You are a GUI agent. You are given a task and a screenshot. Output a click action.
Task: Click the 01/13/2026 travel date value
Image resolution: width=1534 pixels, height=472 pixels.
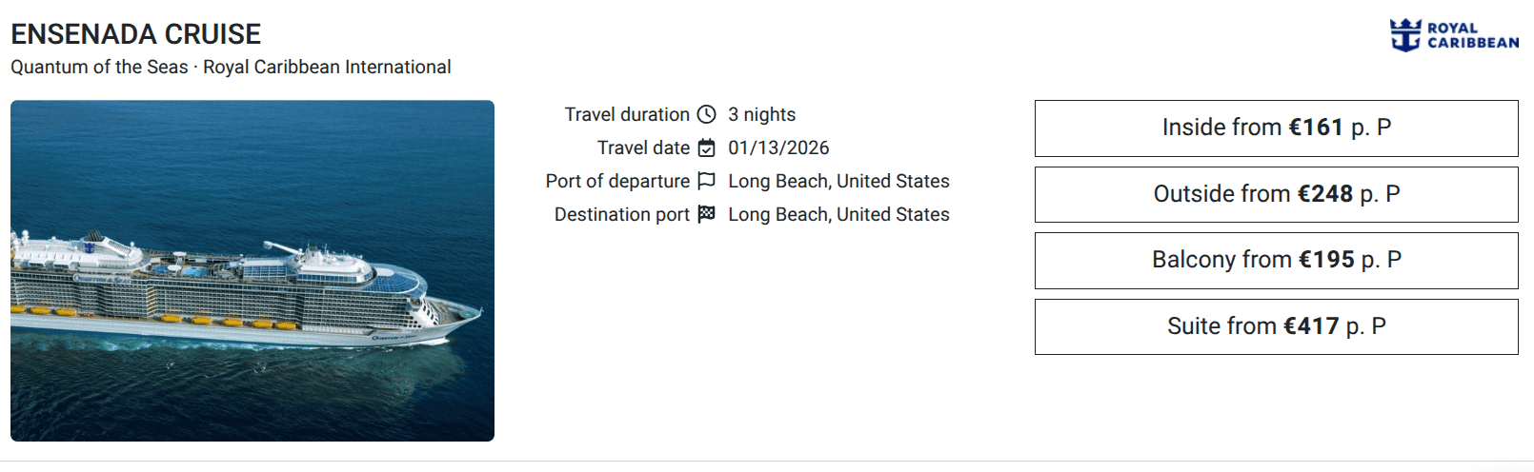778,147
